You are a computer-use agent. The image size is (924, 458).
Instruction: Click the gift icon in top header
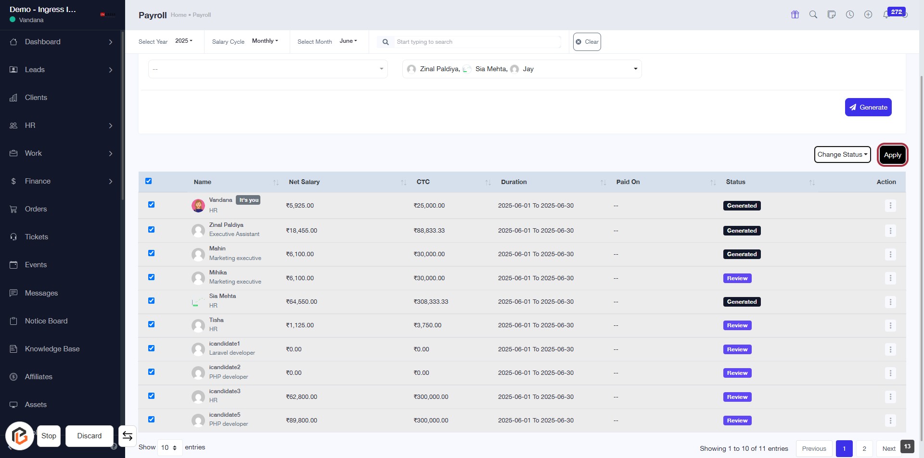795,14
